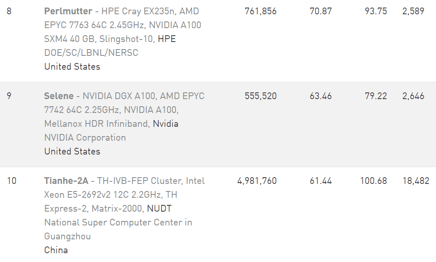Open the NVIDIA Corporation site link
This screenshot has height=262, width=436.
click(x=85, y=138)
